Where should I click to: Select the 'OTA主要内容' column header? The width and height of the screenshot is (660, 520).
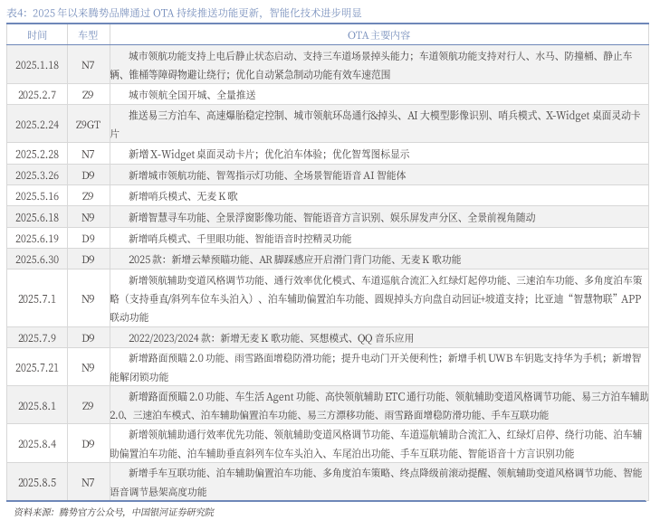click(x=378, y=35)
